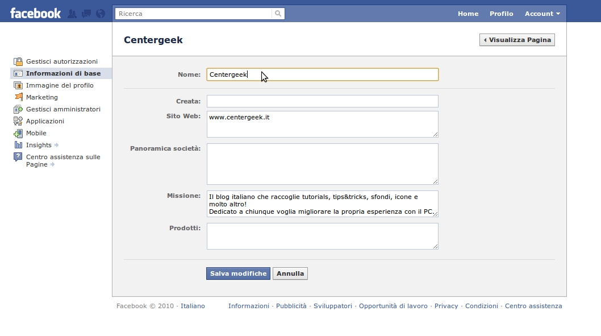Click into the Creata field

[322, 101]
